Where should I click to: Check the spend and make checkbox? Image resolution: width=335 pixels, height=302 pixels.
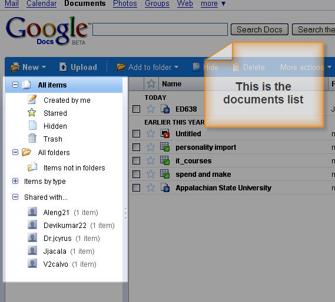click(137, 175)
